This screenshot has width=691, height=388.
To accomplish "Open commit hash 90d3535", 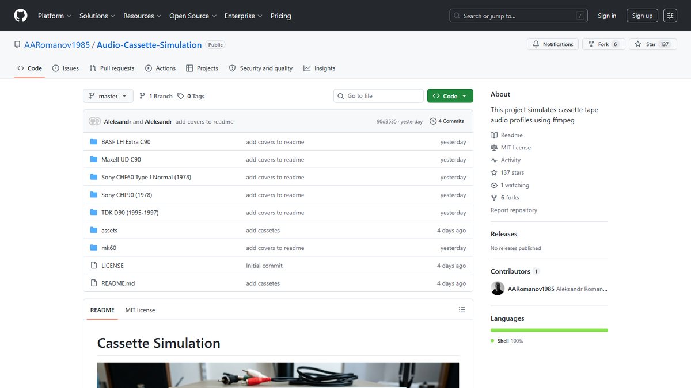I will pos(387,122).
